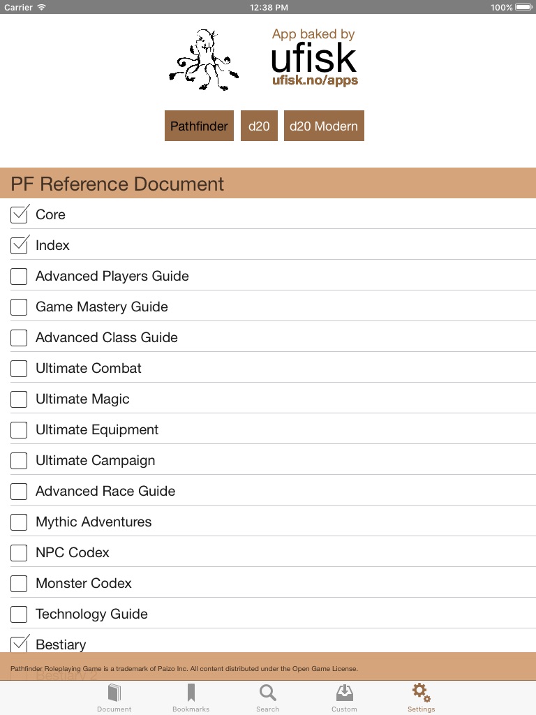Tap the Settings gears icon
This screenshot has width=536, height=715.
click(x=421, y=693)
